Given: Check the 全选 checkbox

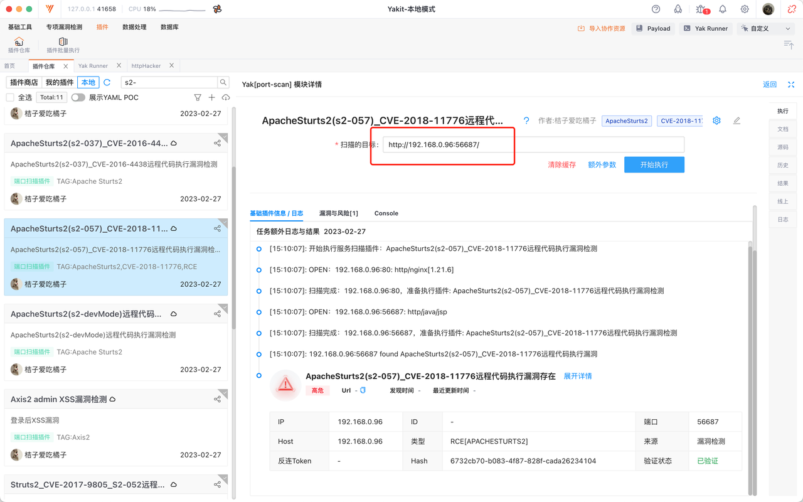Looking at the screenshot, I should point(10,97).
